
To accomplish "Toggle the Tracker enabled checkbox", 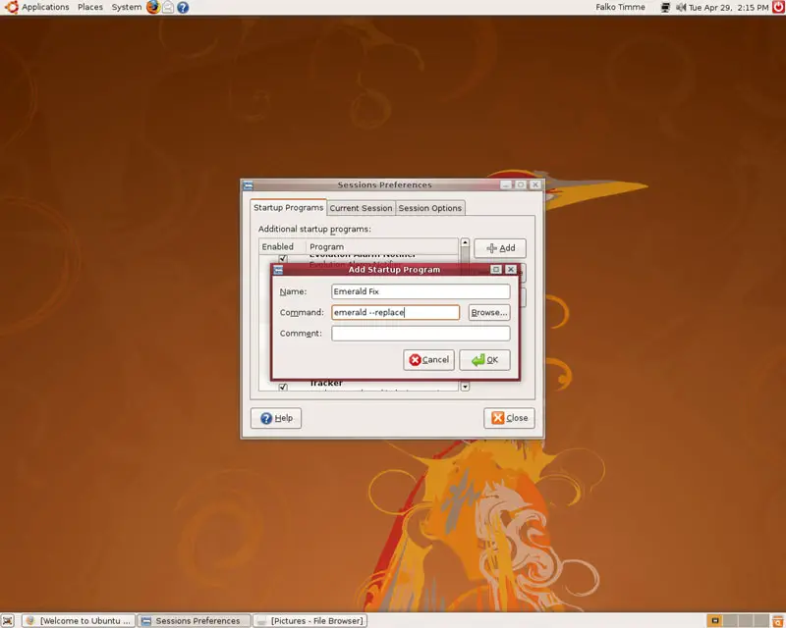I will (x=283, y=387).
